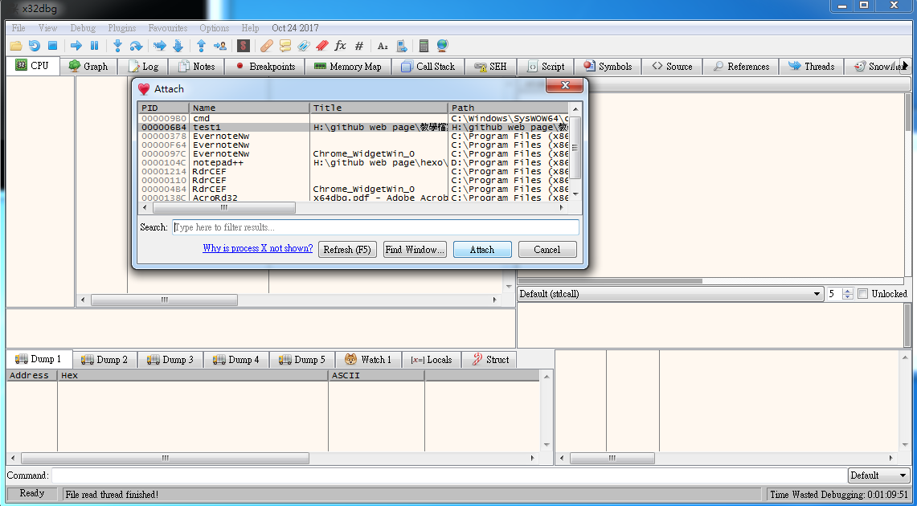
Task: Click the Refresh (F5) button
Action: [x=347, y=250]
